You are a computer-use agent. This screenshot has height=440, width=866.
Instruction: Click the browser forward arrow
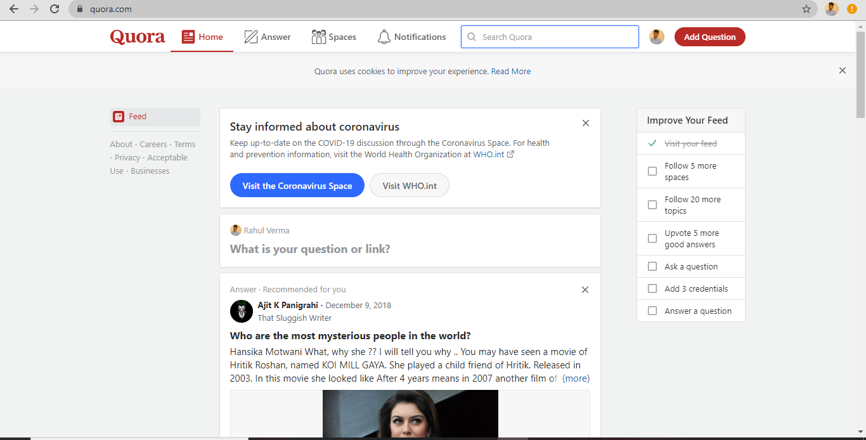(34, 9)
